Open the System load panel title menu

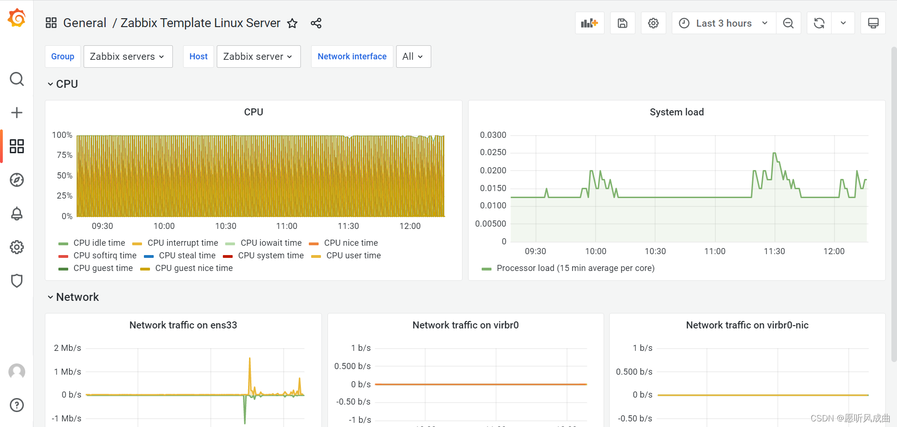tap(676, 112)
